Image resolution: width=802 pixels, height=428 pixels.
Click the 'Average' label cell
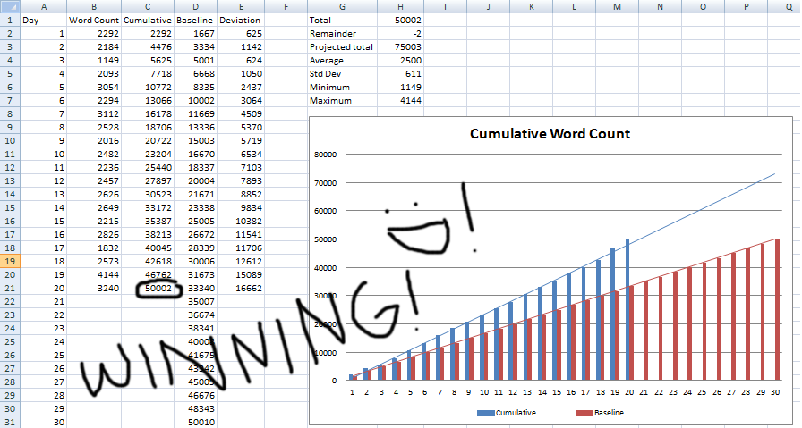pos(342,60)
